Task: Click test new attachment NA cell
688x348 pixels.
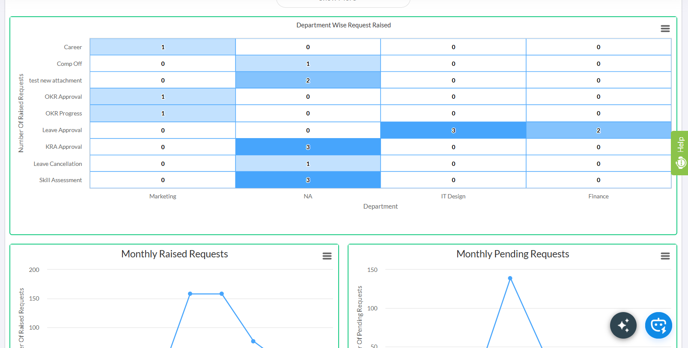Action: [308, 80]
